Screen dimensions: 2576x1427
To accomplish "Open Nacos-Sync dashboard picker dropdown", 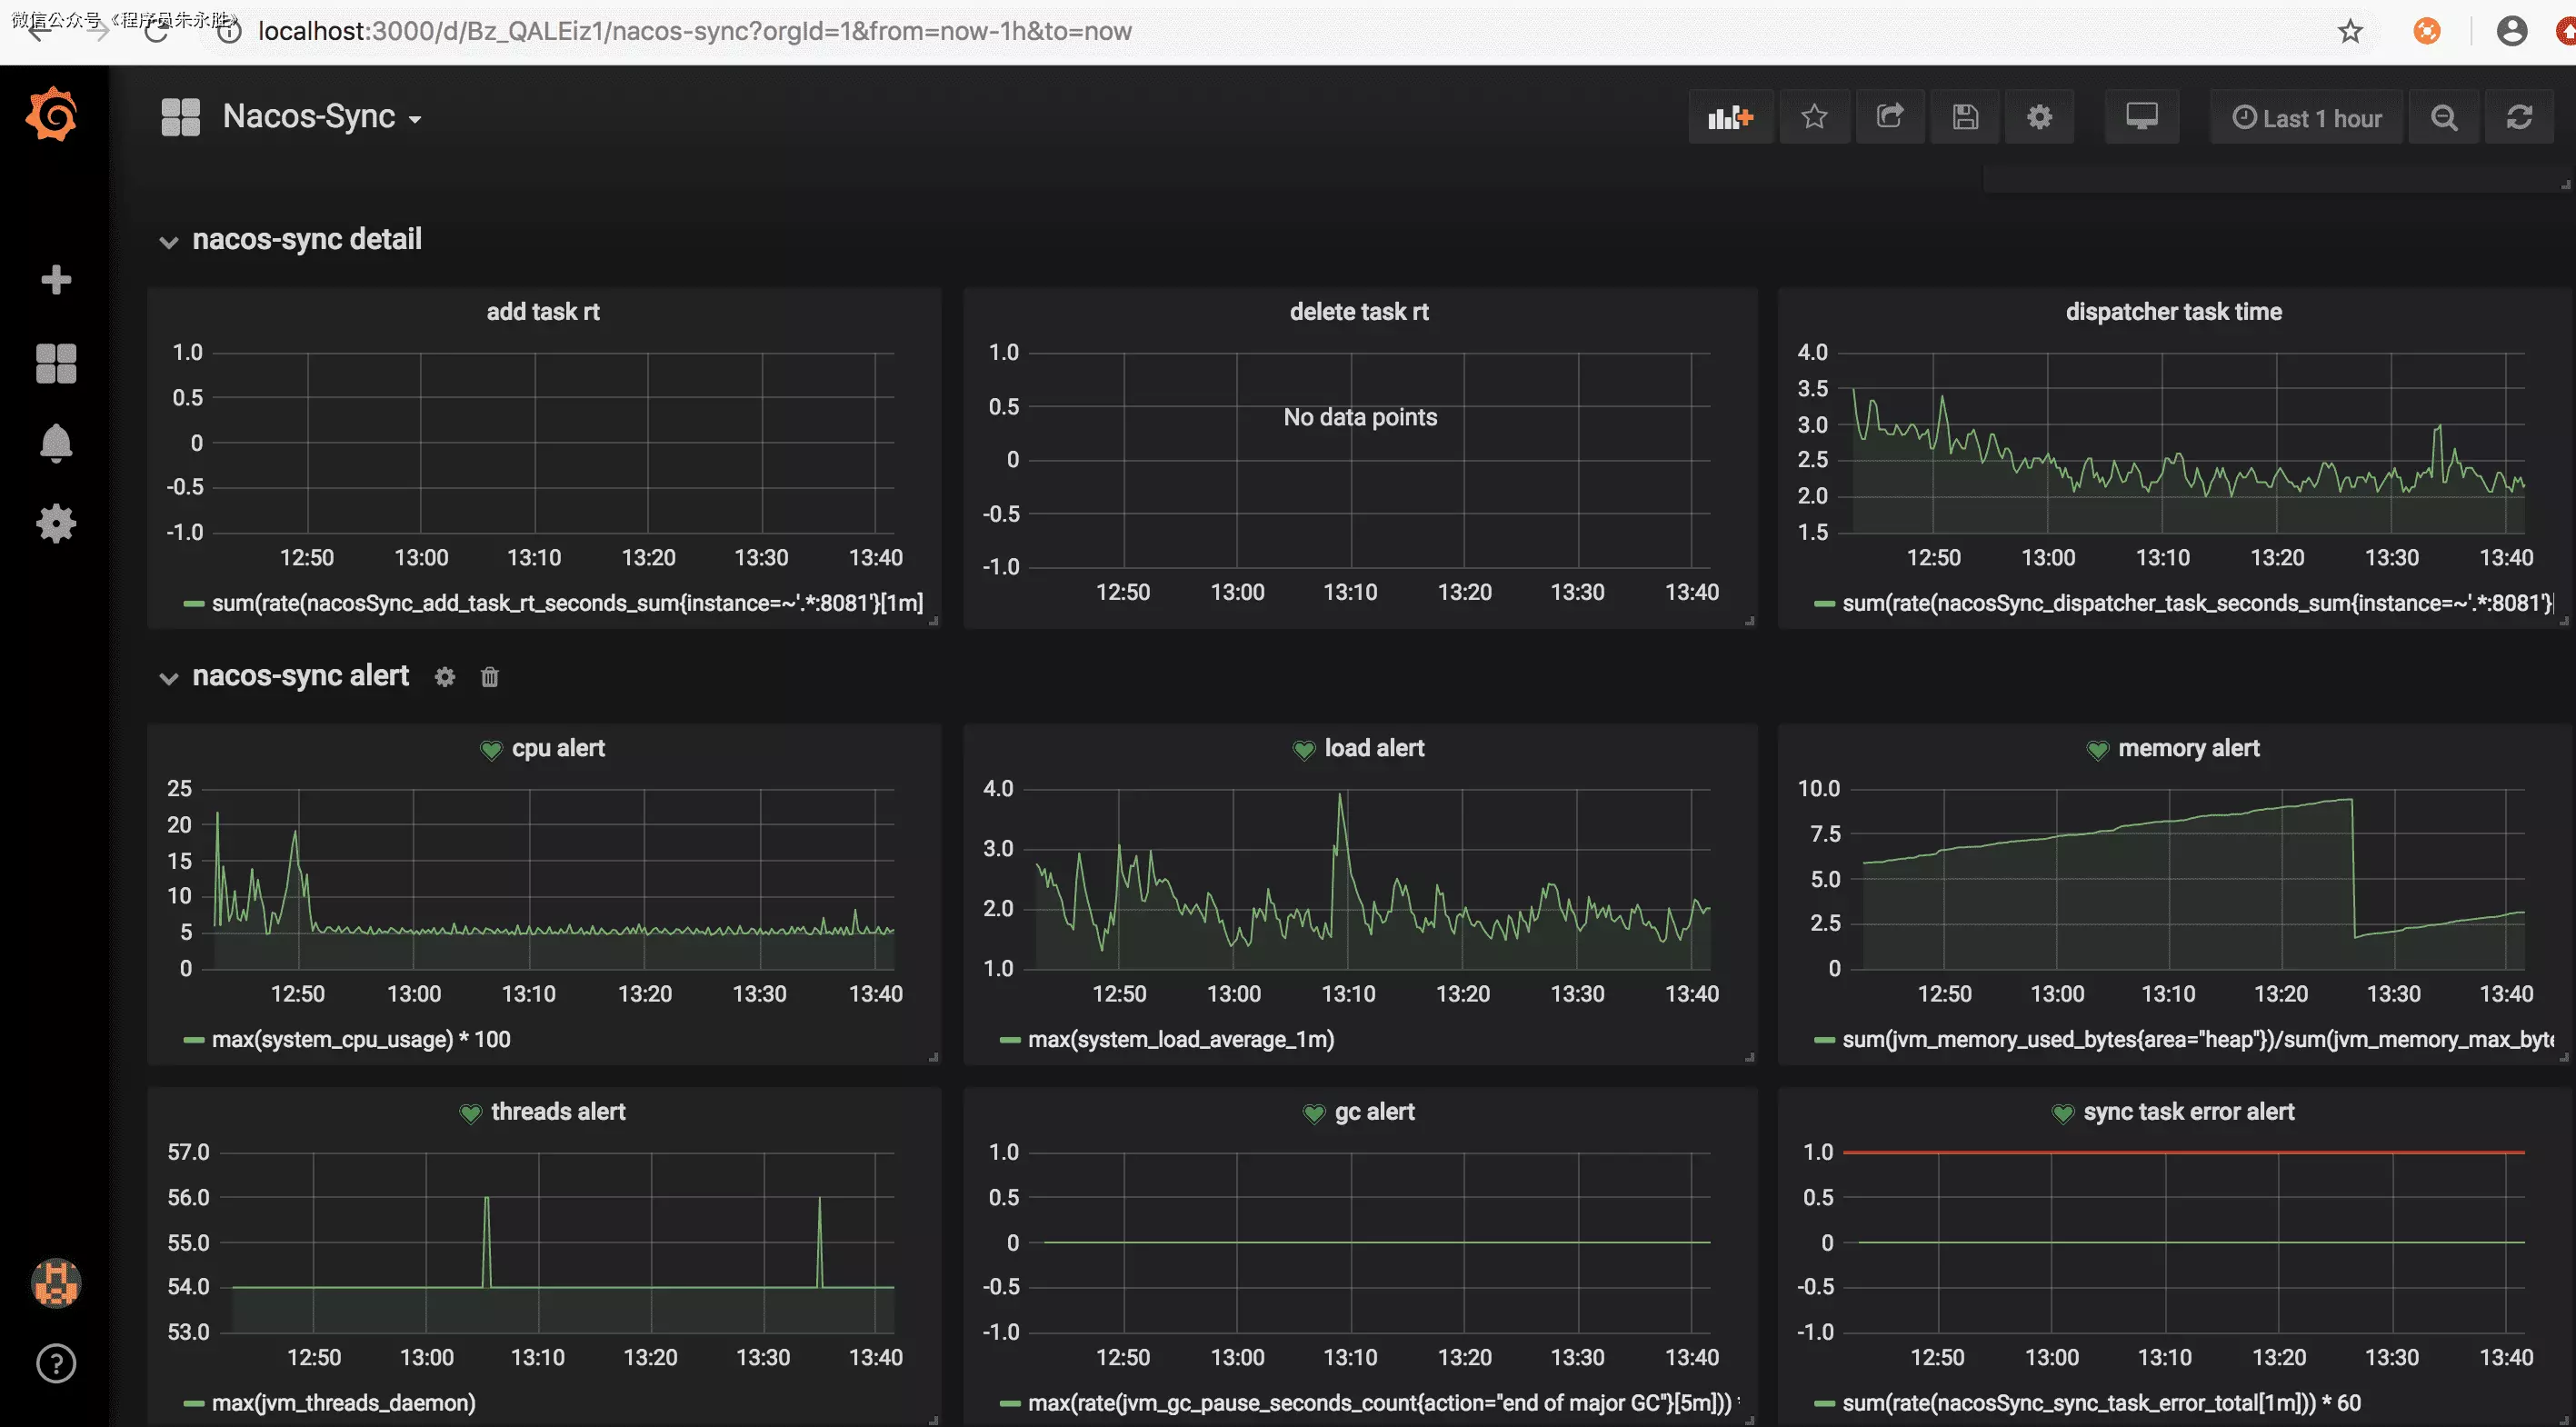I will pyautogui.click(x=320, y=117).
